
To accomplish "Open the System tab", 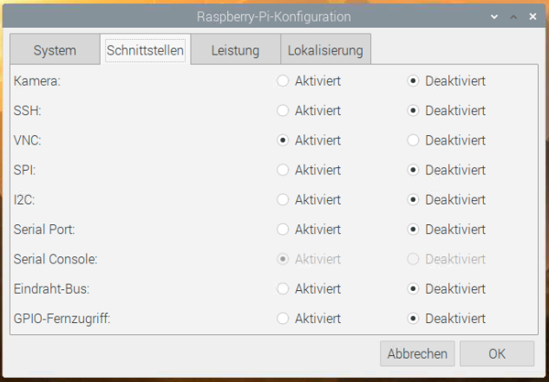I will [55, 50].
